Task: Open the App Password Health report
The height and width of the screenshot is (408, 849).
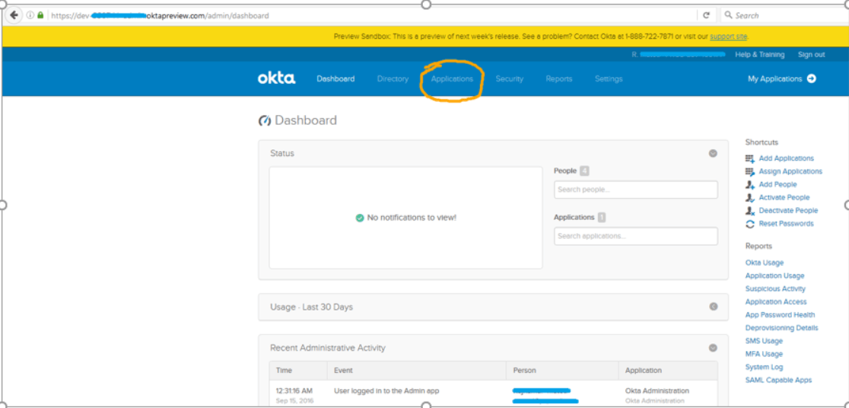Action: coord(781,315)
